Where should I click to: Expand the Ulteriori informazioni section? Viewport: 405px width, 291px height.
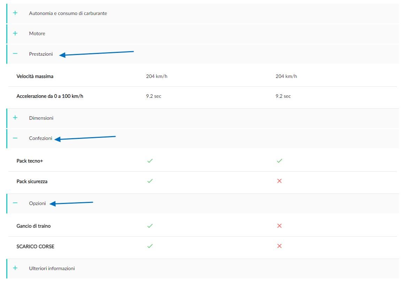pos(203,268)
